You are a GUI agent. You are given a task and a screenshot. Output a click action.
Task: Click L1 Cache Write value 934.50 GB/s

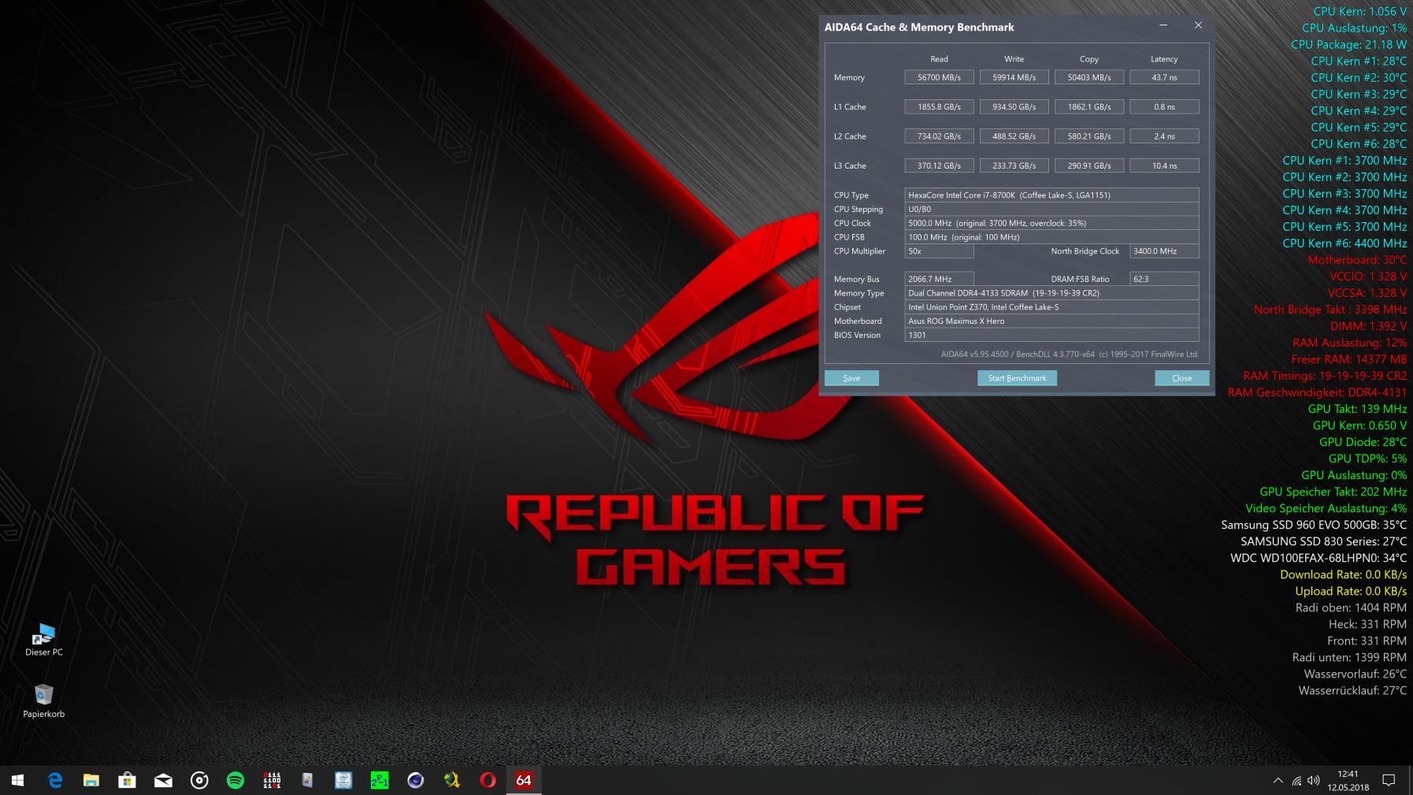point(1014,106)
